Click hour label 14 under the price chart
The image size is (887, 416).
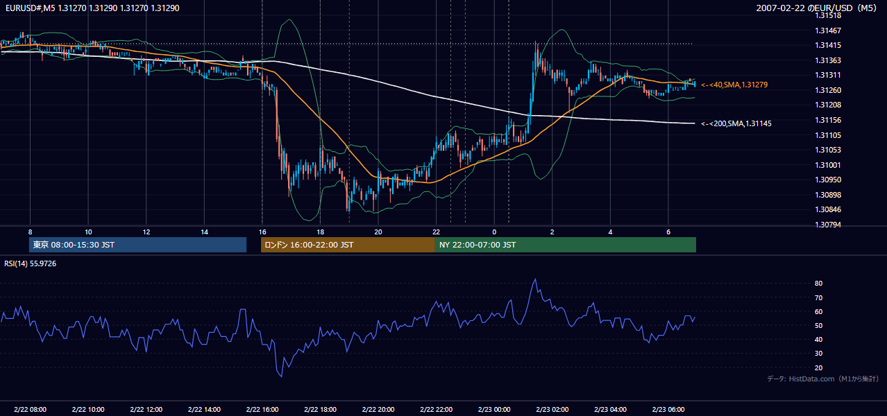tap(204, 231)
